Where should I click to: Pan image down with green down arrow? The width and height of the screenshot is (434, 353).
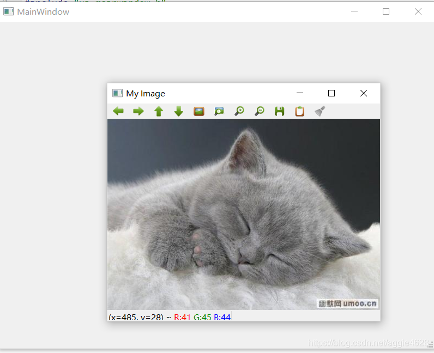coord(179,111)
